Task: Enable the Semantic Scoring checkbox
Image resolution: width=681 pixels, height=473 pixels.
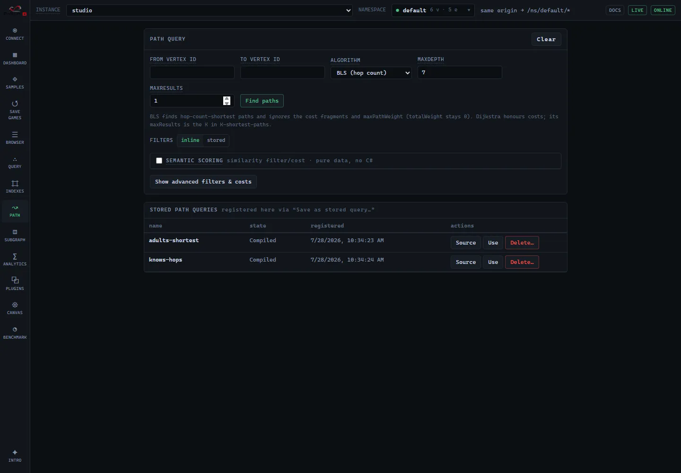Action: pyautogui.click(x=159, y=161)
